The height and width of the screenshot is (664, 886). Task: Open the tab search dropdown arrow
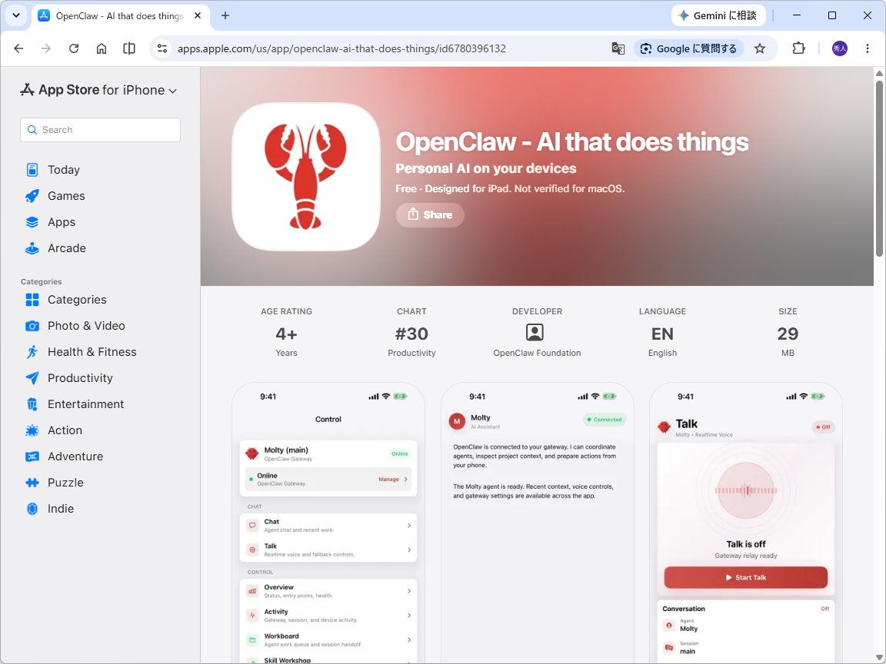click(x=16, y=15)
